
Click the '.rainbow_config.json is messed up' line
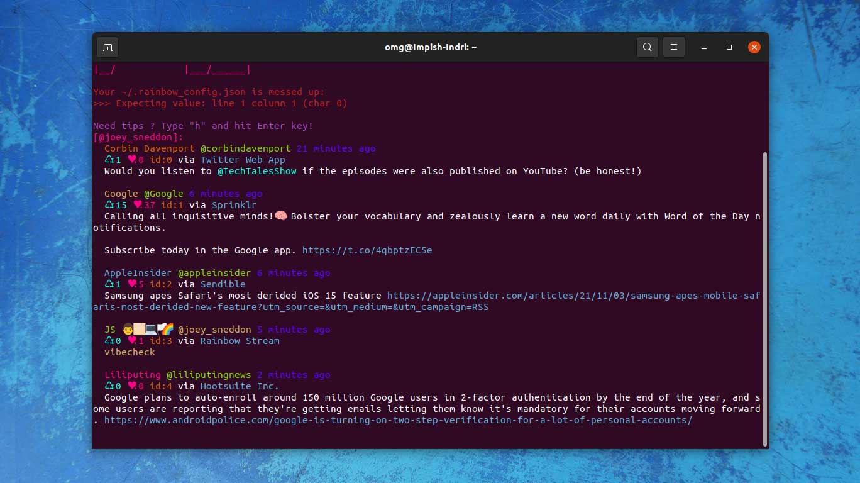(209, 92)
